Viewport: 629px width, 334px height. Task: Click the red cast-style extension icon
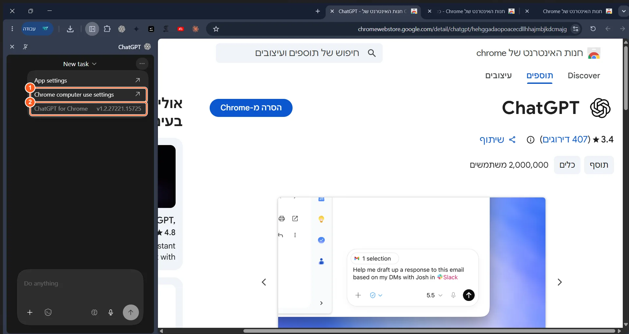click(x=181, y=29)
